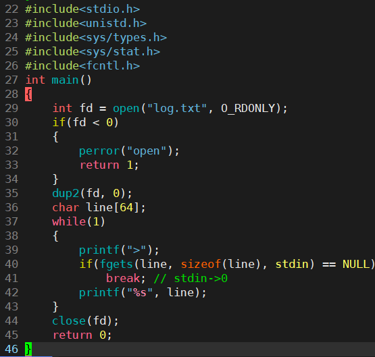This screenshot has height=357, width=375.
Task: Click the stdin argument in fgets call
Action: [x=292, y=265]
